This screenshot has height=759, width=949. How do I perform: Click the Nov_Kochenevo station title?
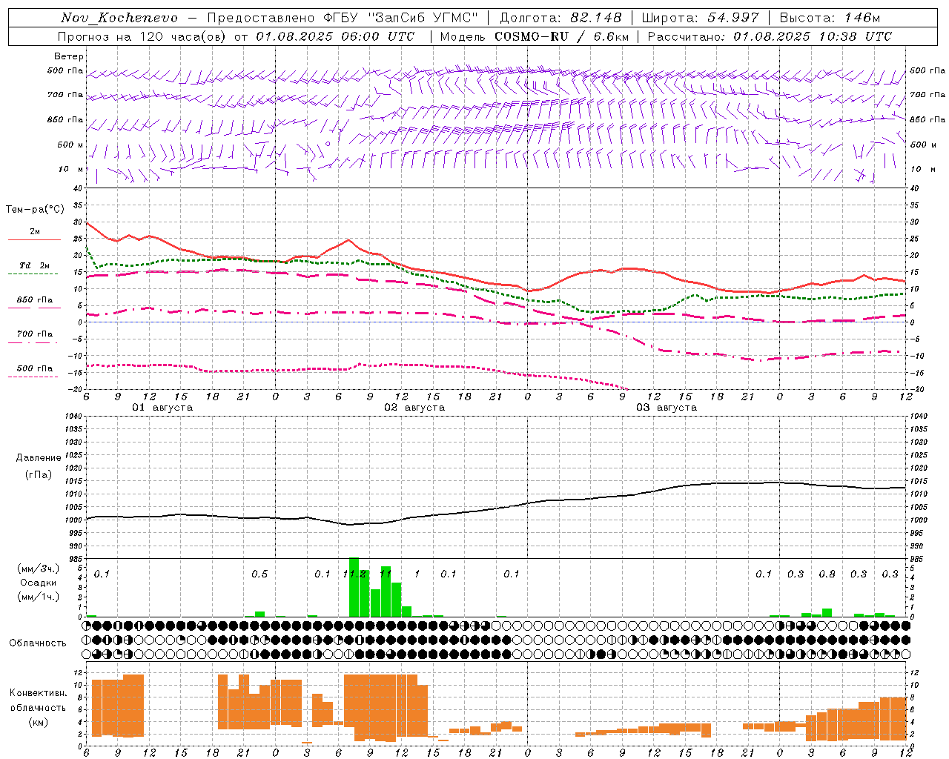tap(119, 18)
